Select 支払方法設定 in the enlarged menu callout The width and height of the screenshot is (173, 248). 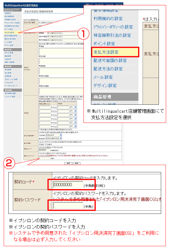tap(115, 52)
